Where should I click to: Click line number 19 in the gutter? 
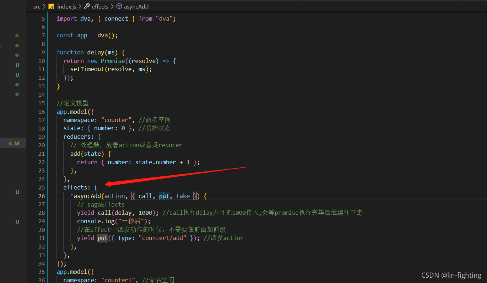pyautogui.click(x=42, y=137)
